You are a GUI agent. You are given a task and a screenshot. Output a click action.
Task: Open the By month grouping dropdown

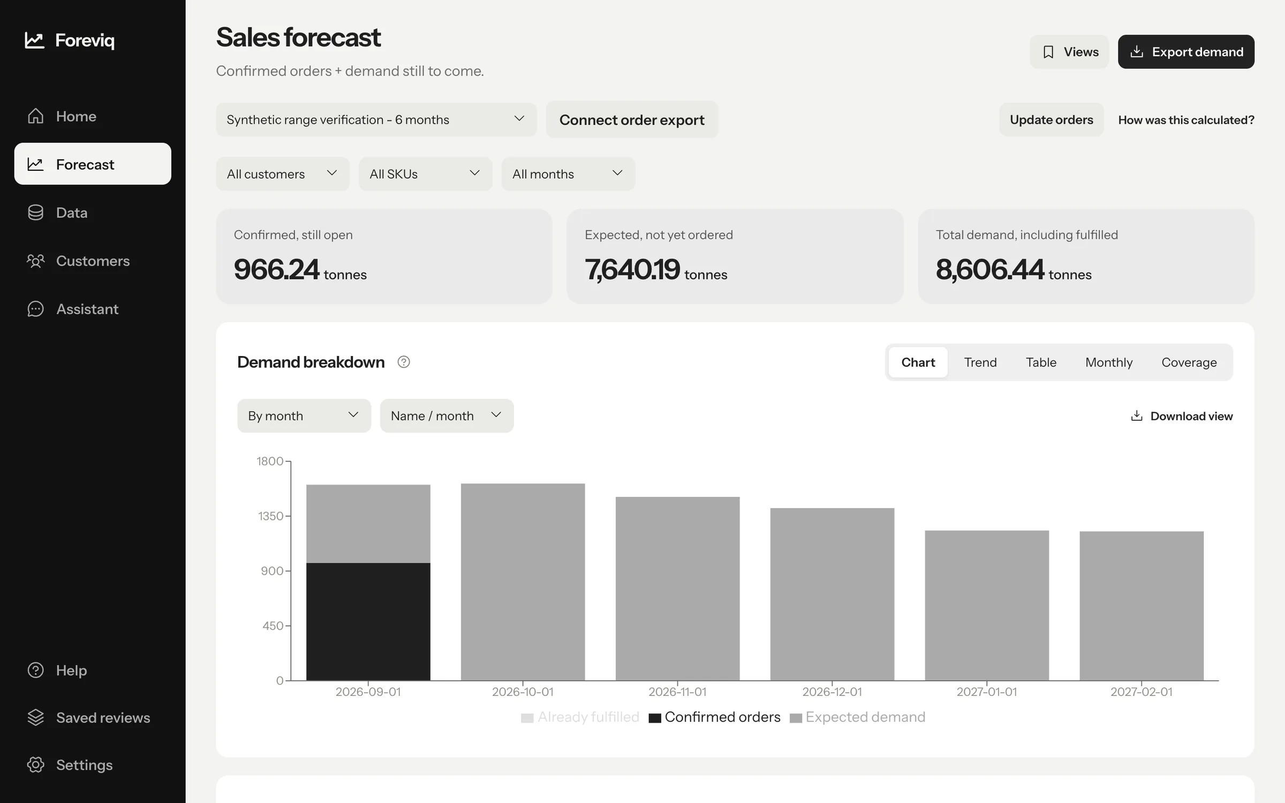coord(304,416)
